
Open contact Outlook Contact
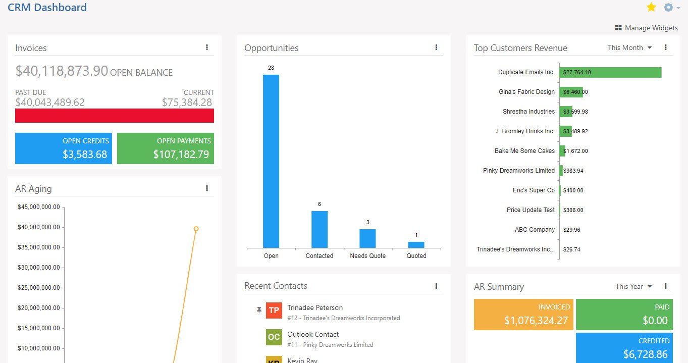click(313, 334)
